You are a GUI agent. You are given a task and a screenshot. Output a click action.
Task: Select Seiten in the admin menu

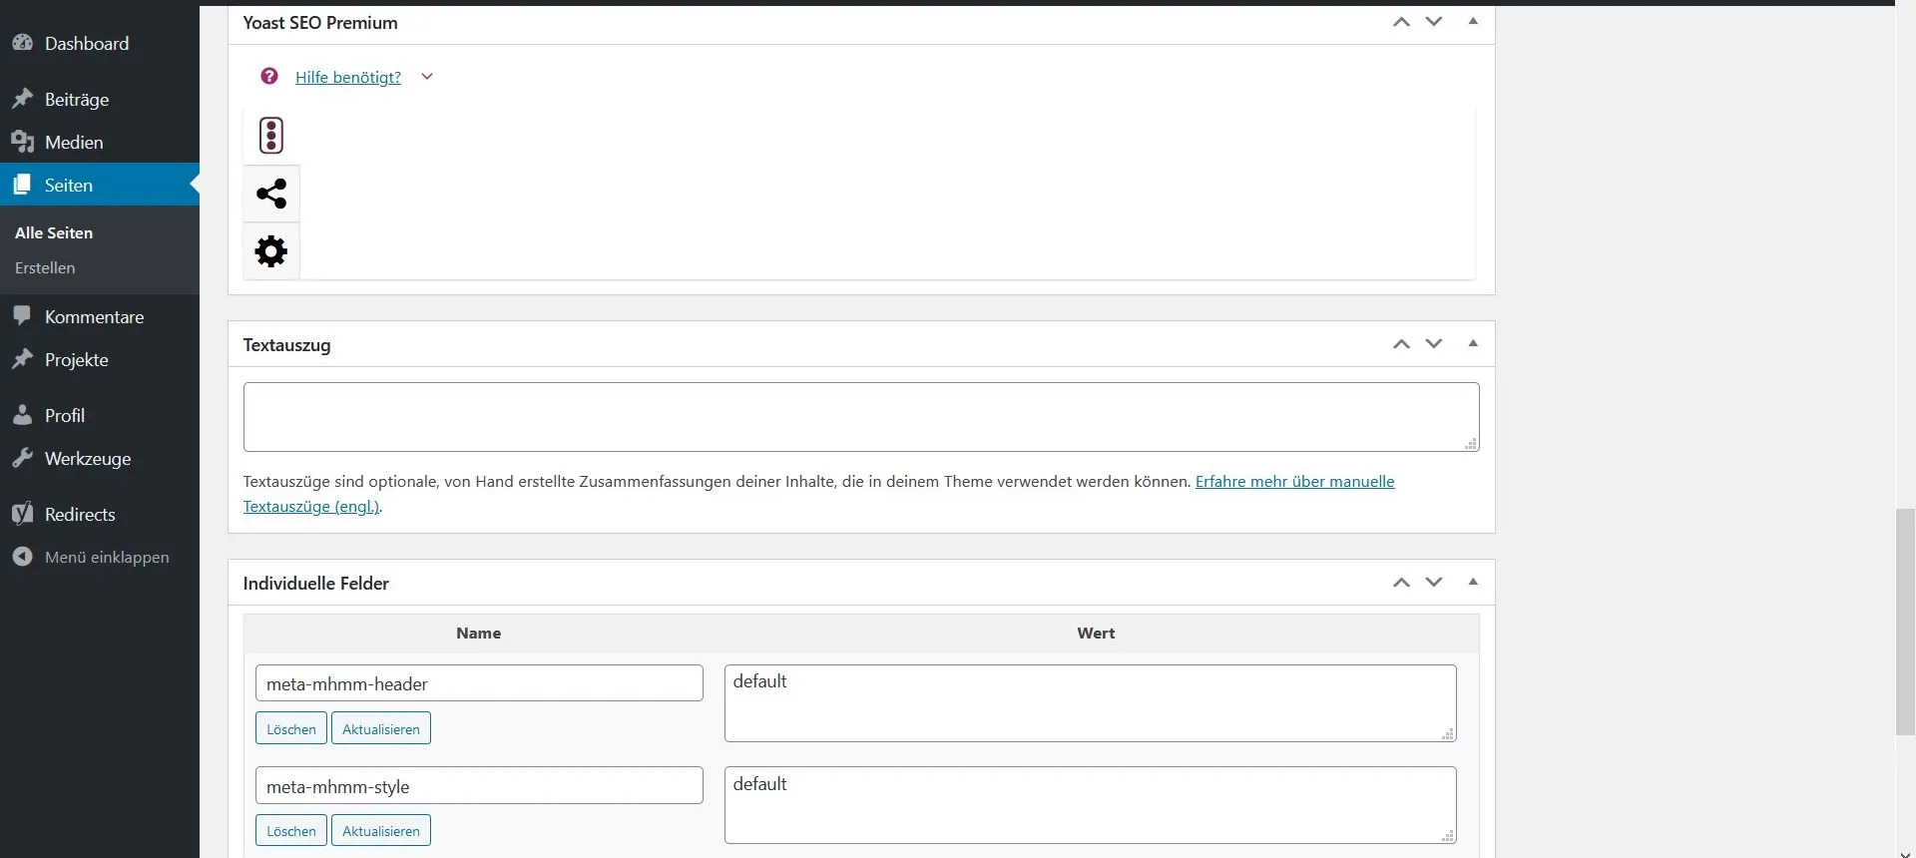click(x=100, y=185)
